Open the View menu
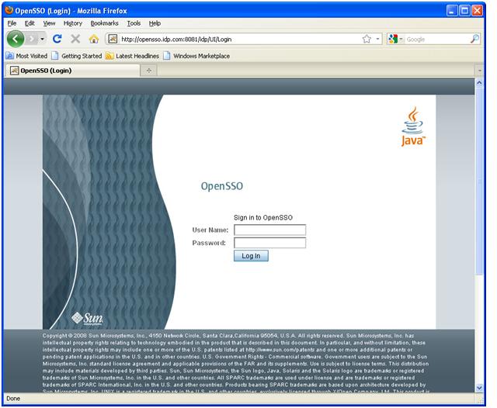The width and height of the screenshot is (497, 408). tap(49, 23)
